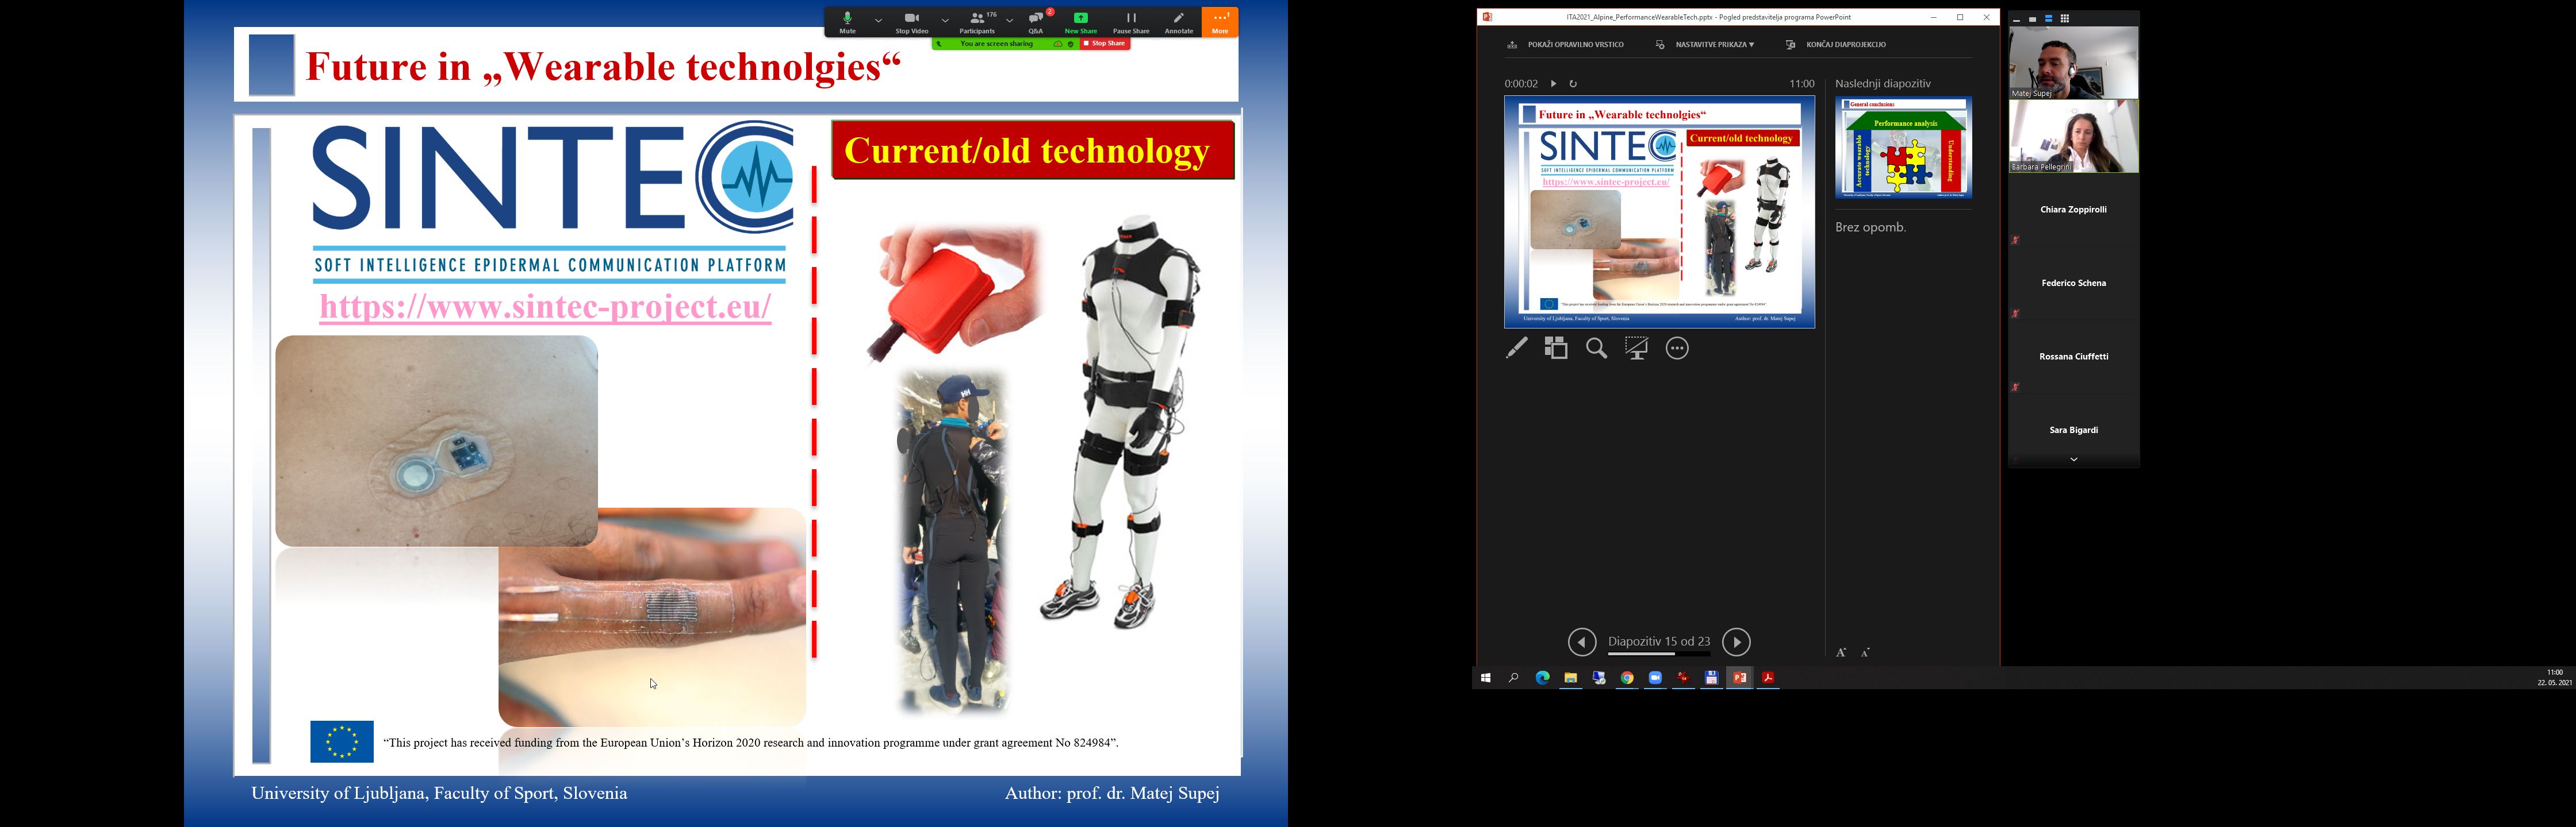This screenshot has height=827, width=2576.
Task: Select the zoom-into-slide magnifier tool
Action: (x=1597, y=347)
